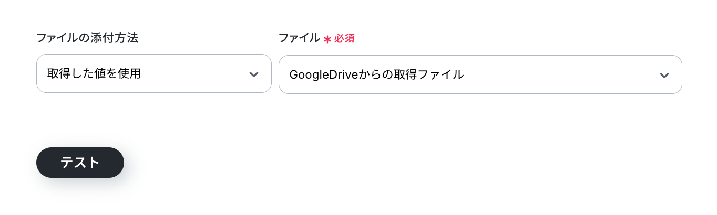This screenshot has width=717, height=215.
Task: Open the ファイルの添付方法 dropdown
Action: click(x=154, y=74)
